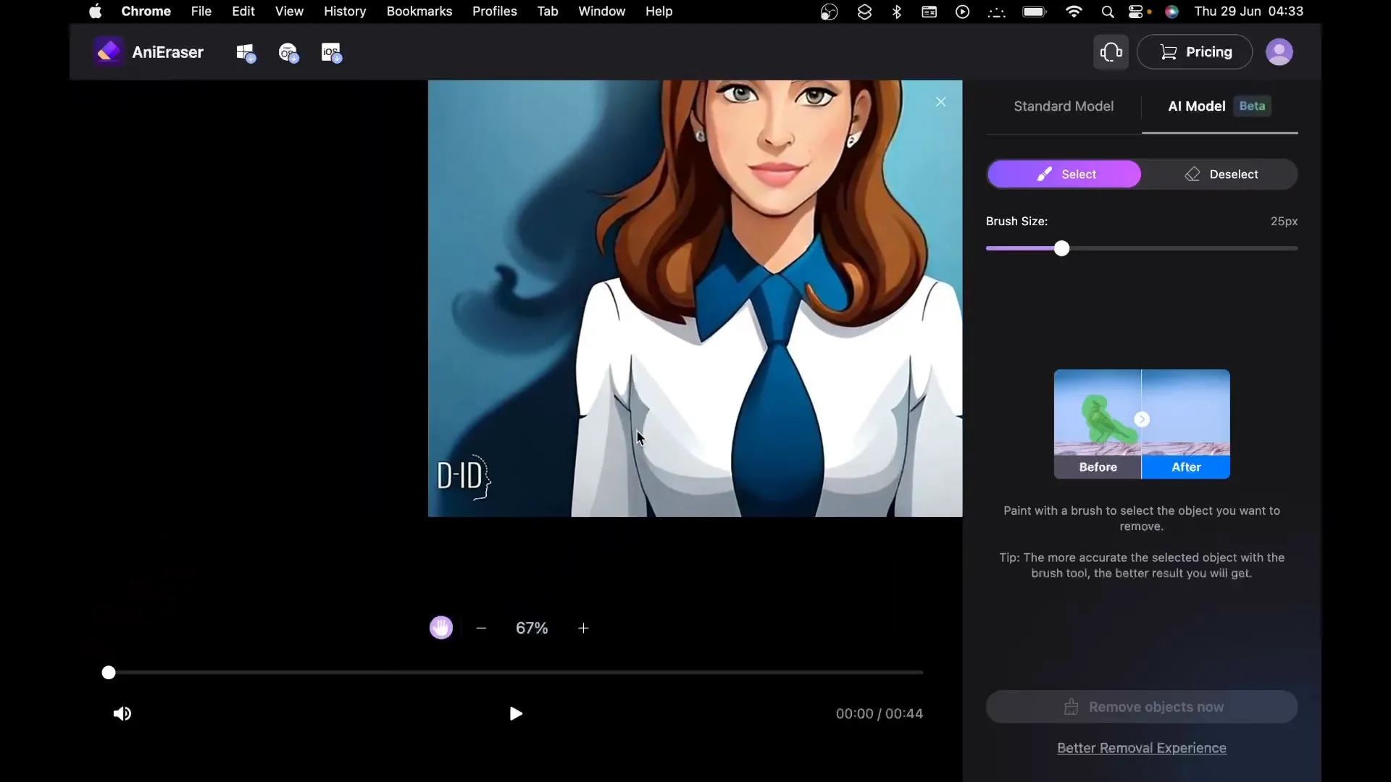Click the date and time in menu bar
This screenshot has width=1391, height=782.
click(x=1249, y=12)
